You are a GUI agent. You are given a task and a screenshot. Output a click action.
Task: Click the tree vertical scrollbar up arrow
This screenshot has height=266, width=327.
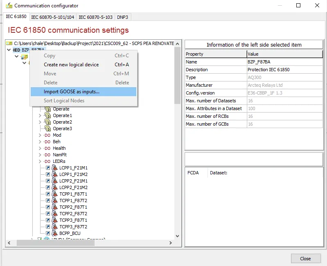(x=177, y=44)
